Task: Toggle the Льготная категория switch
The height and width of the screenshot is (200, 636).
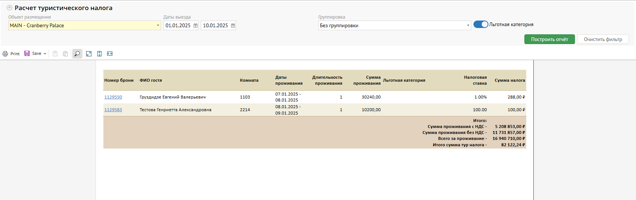Action: 481,24
